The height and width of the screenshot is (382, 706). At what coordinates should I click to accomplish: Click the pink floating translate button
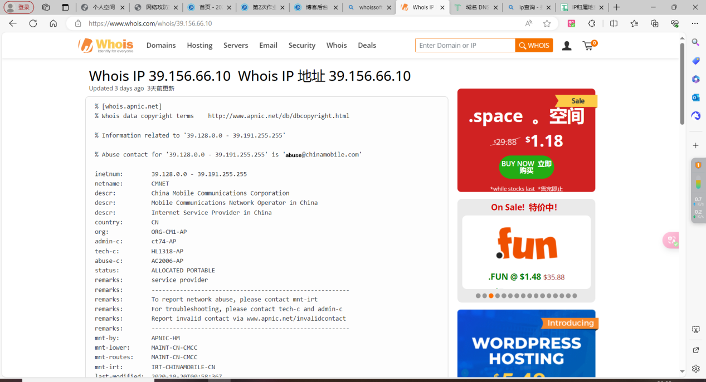tap(671, 240)
